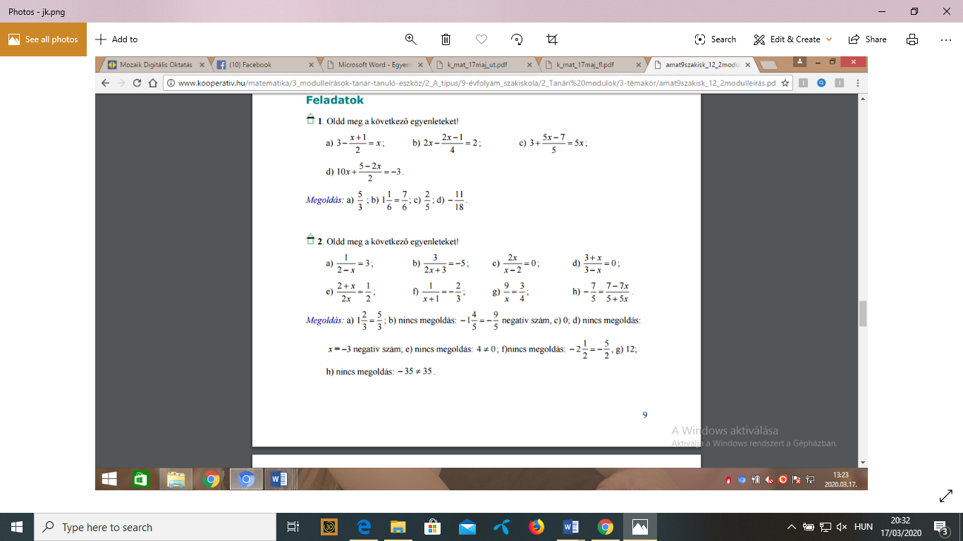Print the photo using the printer icon
The image size is (963, 541).
[x=912, y=39]
